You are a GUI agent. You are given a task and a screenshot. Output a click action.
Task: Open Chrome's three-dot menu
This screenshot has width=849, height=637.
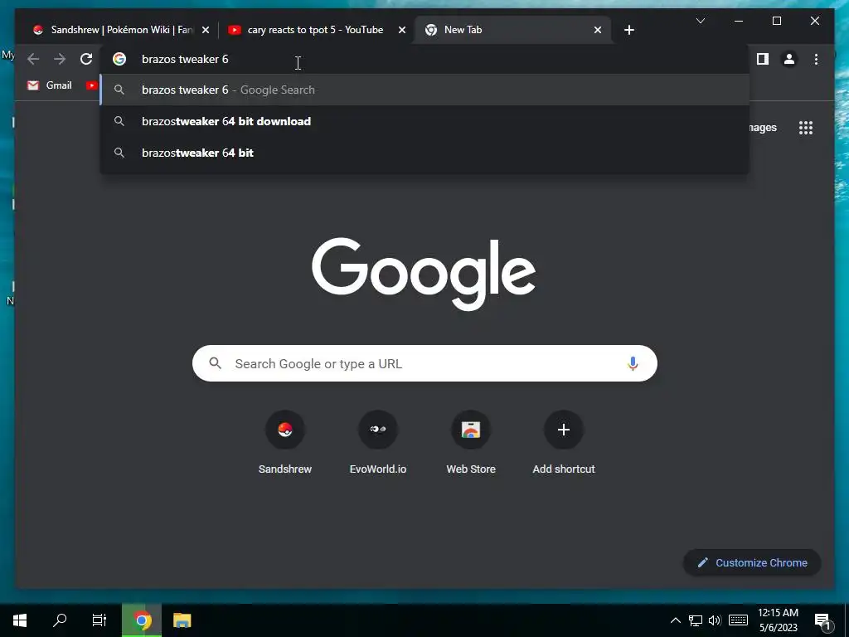click(816, 59)
